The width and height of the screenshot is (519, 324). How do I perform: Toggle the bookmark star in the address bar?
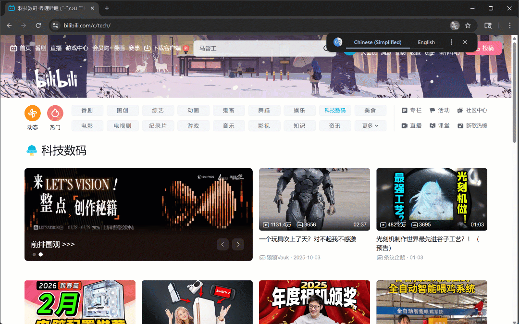coord(468,25)
